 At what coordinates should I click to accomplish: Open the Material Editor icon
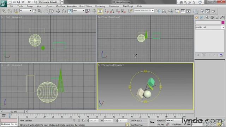195,11
